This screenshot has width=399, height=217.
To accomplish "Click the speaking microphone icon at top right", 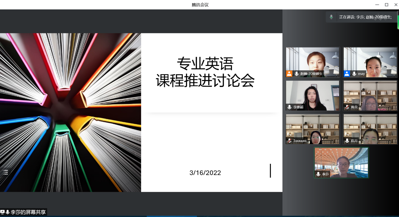I will (331, 17).
